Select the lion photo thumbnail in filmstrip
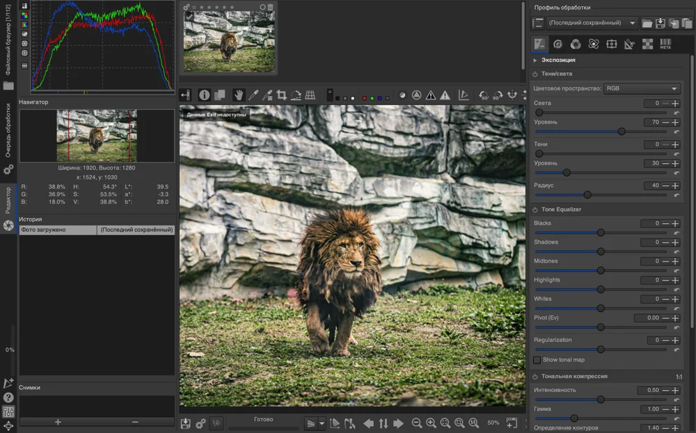The height and width of the screenshot is (433, 696). coord(229,42)
